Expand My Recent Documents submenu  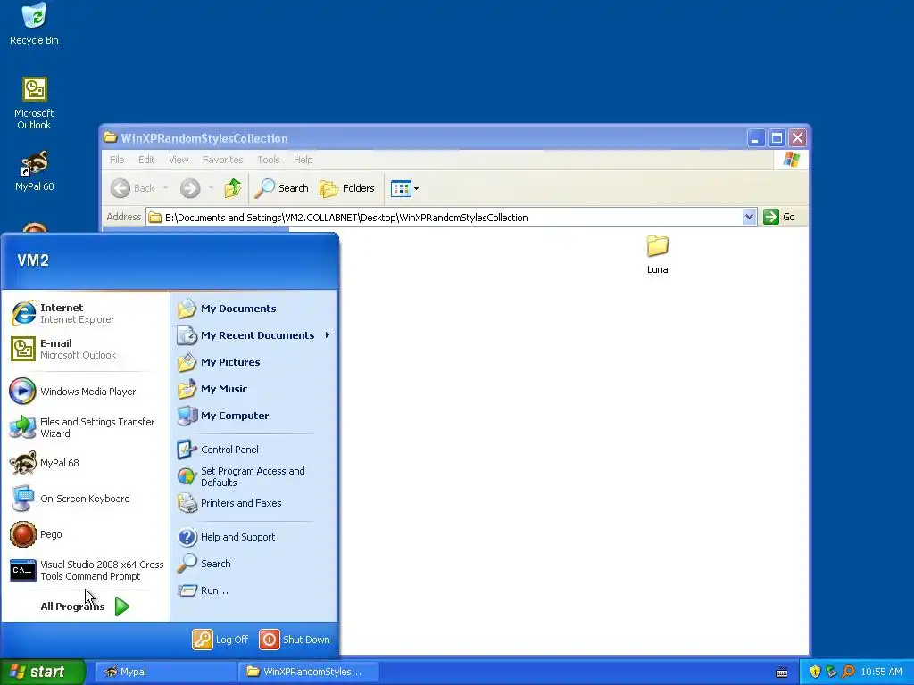click(254, 335)
